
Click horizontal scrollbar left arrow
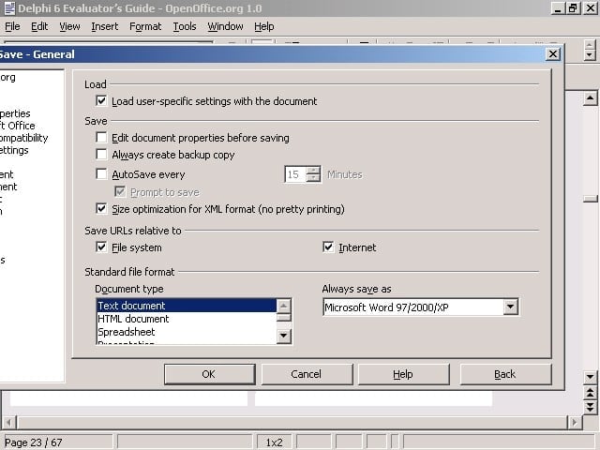(8, 423)
